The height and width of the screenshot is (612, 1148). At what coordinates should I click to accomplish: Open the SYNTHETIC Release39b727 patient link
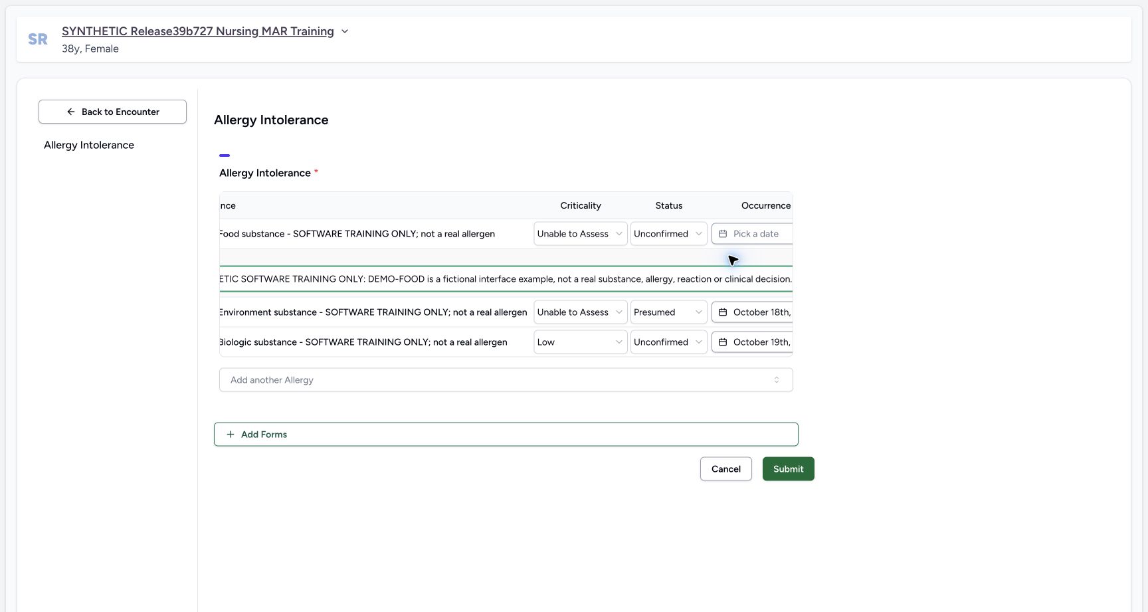pyautogui.click(x=198, y=31)
